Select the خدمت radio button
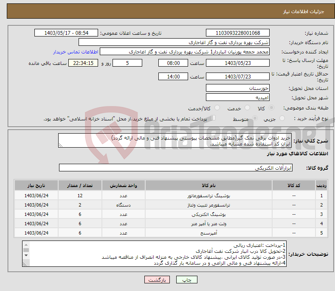The height and width of the screenshot is (291, 335). (x=247, y=108)
